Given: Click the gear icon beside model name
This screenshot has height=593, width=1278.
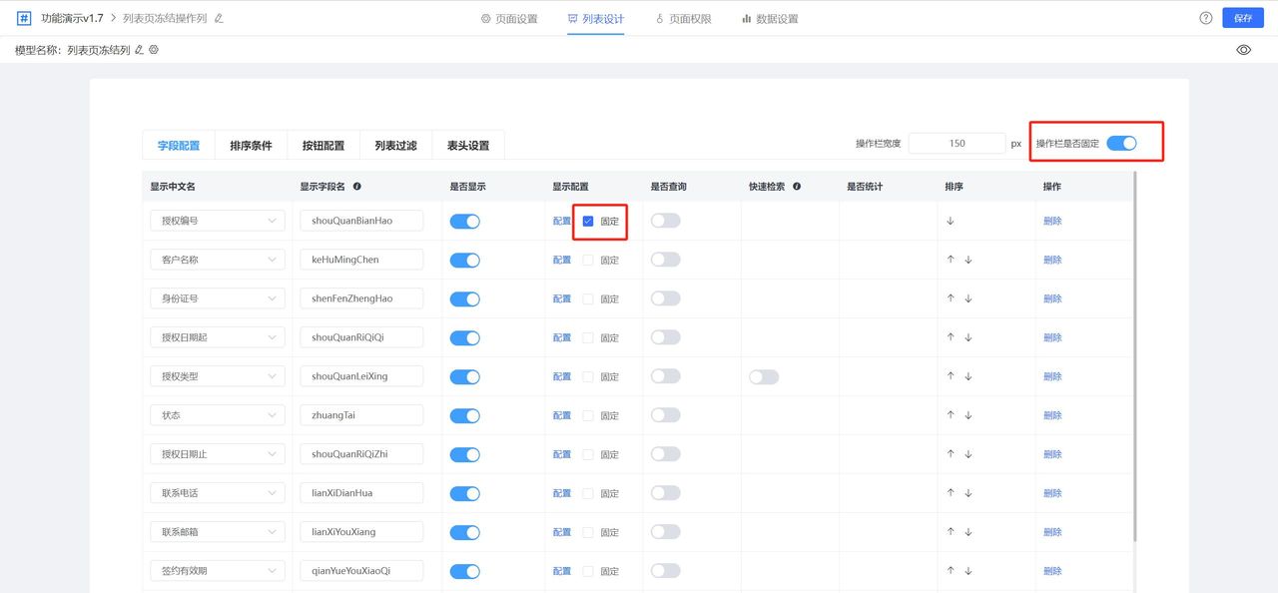Looking at the screenshot, I should pyautogui.click(x=154, y=48).
